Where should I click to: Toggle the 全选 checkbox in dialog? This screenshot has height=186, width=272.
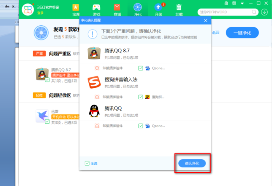[87, 163]
